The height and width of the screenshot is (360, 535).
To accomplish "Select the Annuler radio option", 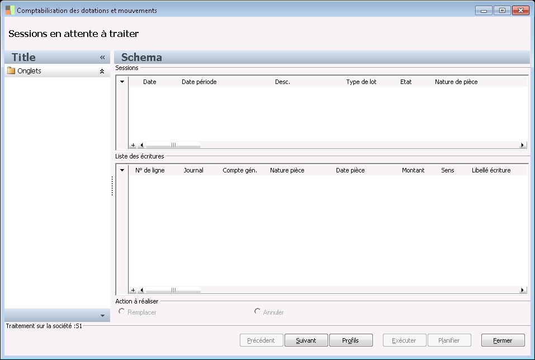I will [257, 311].
